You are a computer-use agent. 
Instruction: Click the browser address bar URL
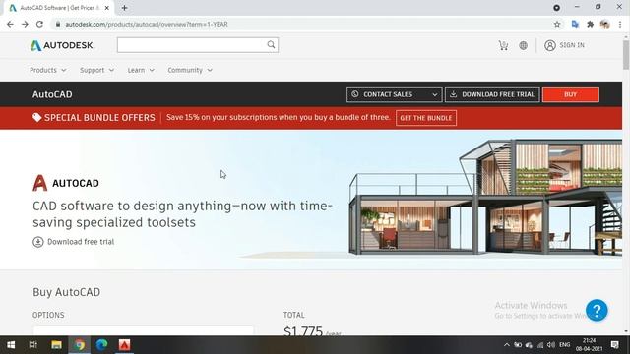[x=147, y=24]
